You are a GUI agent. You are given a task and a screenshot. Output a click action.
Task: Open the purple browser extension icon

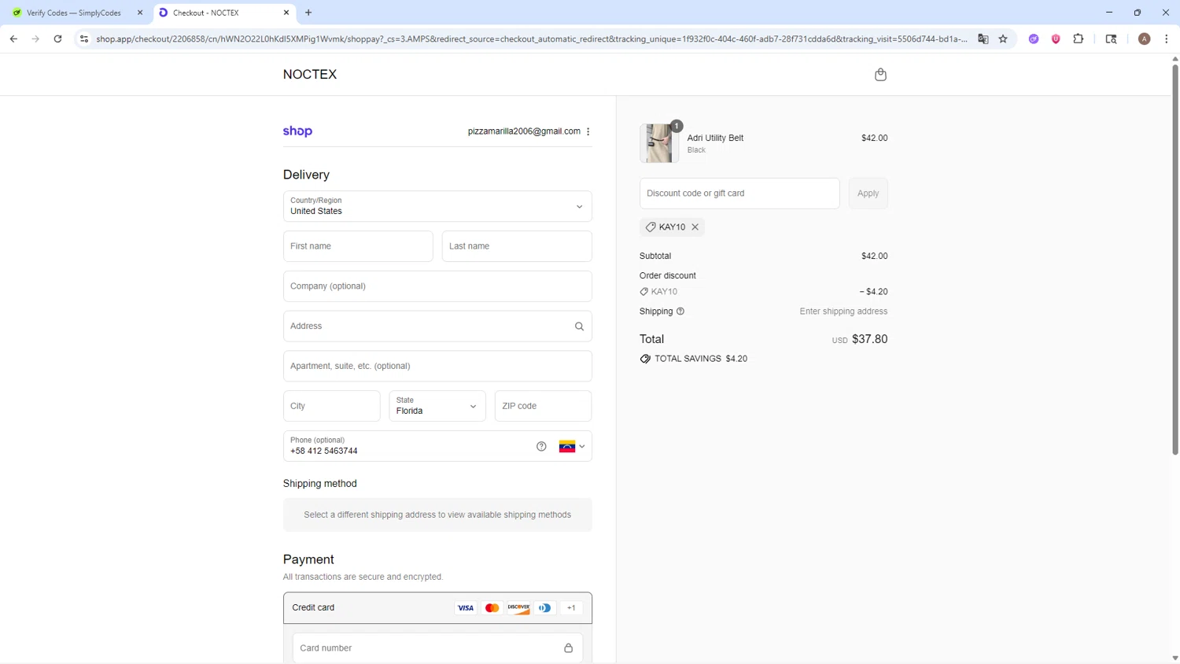[1034, 39]
